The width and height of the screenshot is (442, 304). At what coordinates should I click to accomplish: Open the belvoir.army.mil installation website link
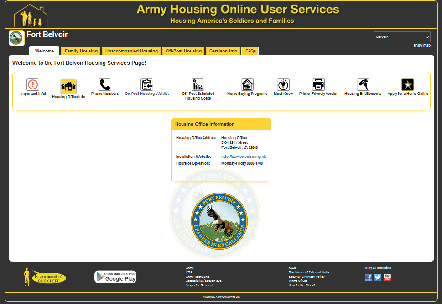click(x=244, y=157)
